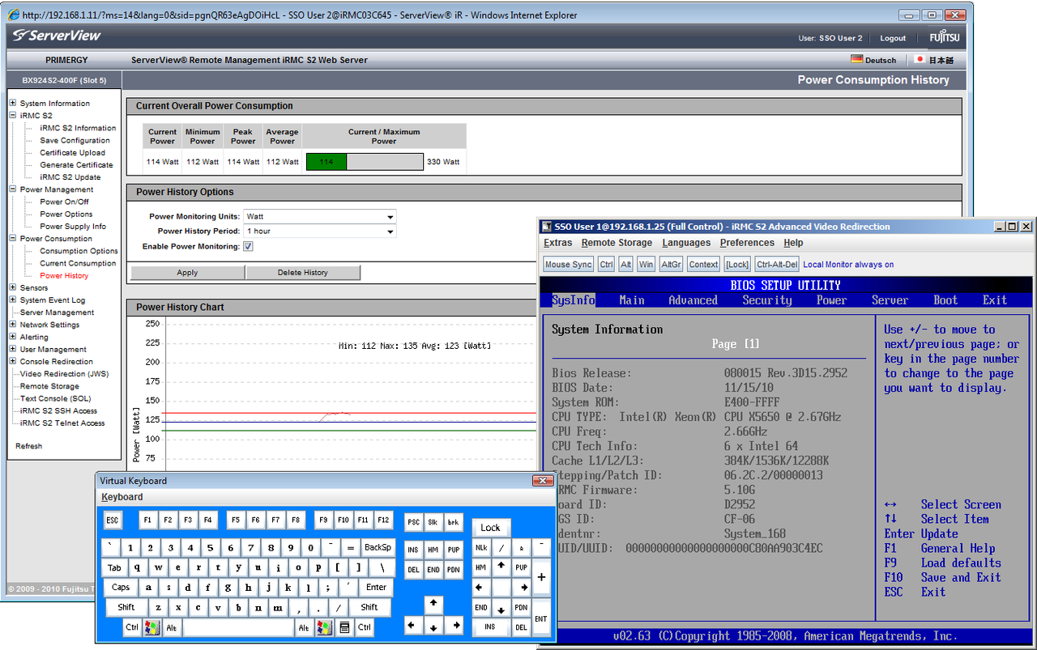This screenshot has height=650, width=1037.
Task: Click the BackSp key on Virtual Keyboard
Action: coord(378,547)
